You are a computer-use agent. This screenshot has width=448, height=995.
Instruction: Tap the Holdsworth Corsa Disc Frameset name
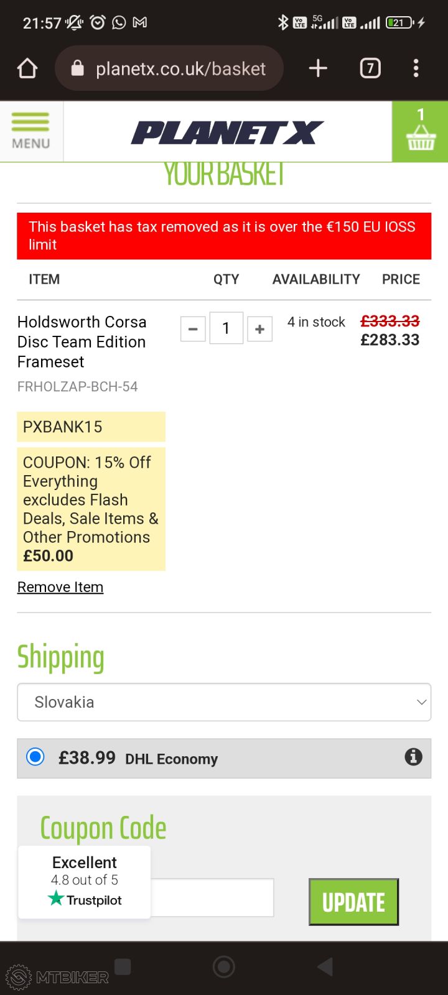[x=82, y=341]
